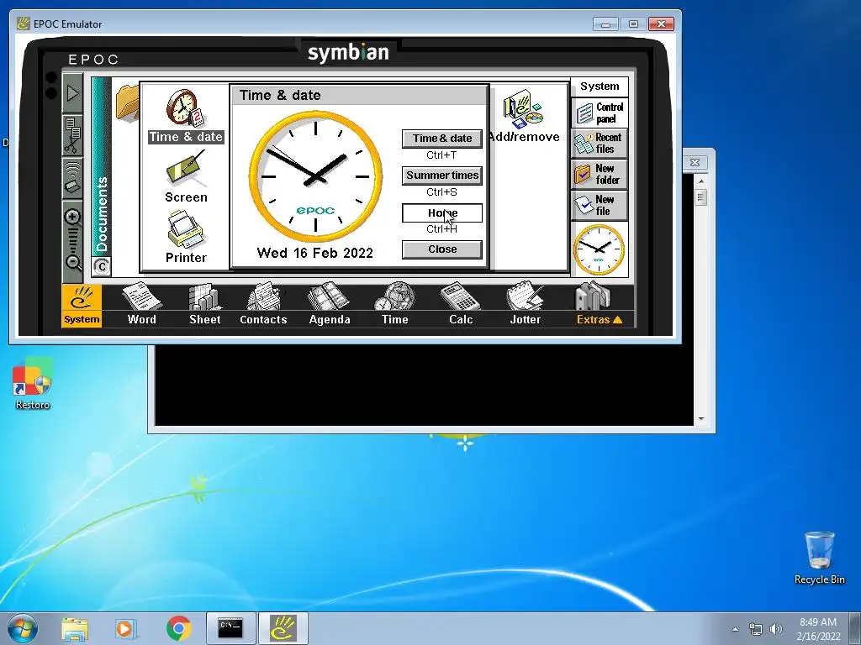This screenshot has width=861, height=645.
Task: Close the Time & date dialog
Action: (442, 249)
